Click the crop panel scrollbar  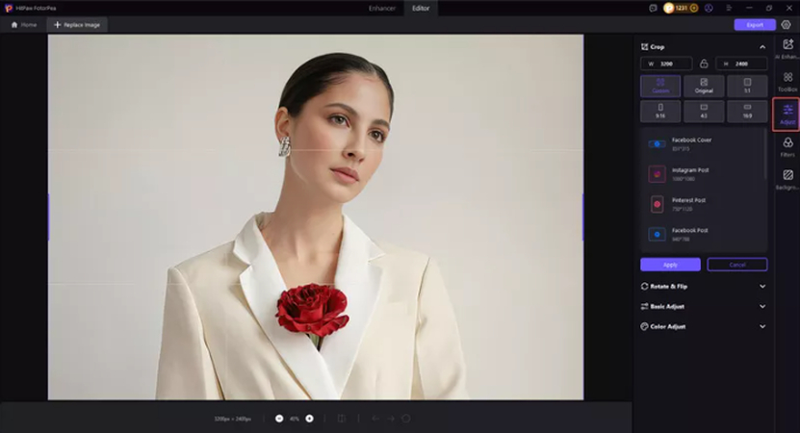tap(765, 154)
